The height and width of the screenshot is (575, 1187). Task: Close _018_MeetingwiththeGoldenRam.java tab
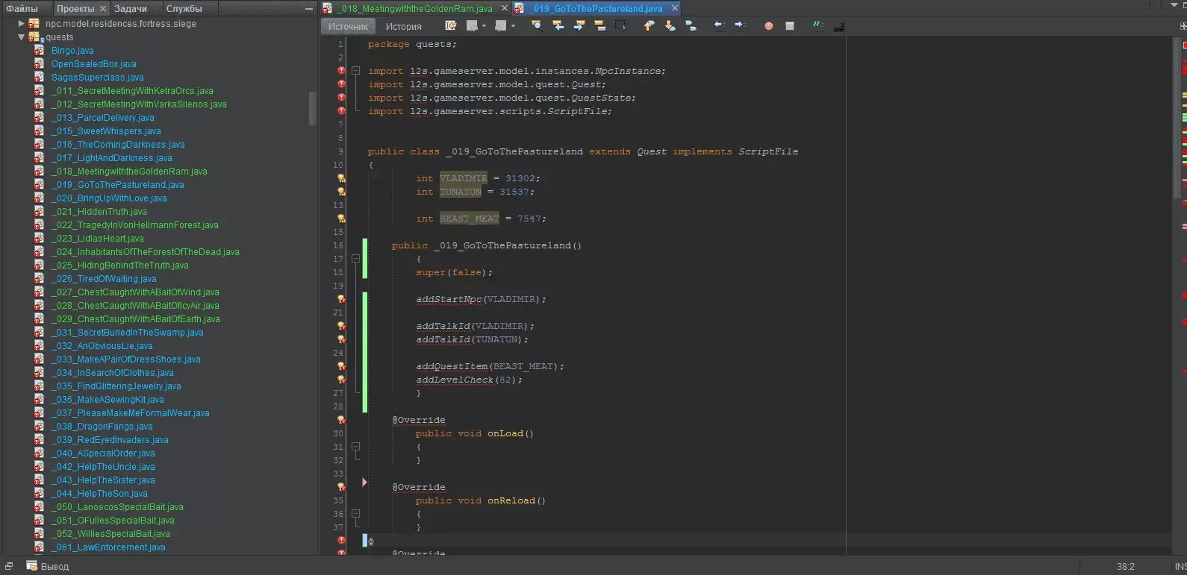(x=504, y=8)
